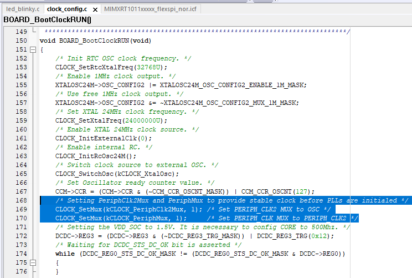Click the 'Set XTAL 24MHz clock frequency' comment
The image size is (412, 278).
click(x=127, y=112)
